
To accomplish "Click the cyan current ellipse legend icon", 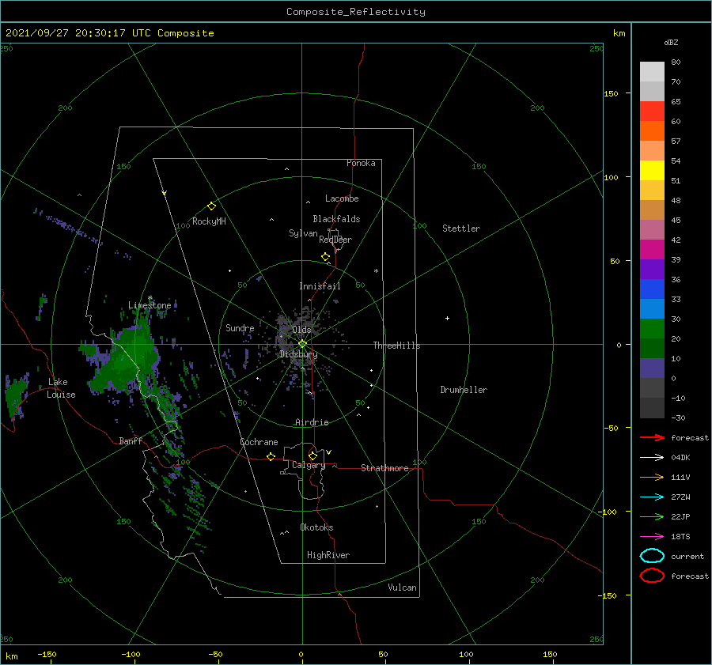I will (x=652, y=556).
